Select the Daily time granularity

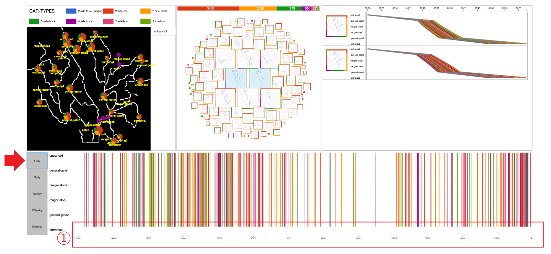tap(37, 177)
